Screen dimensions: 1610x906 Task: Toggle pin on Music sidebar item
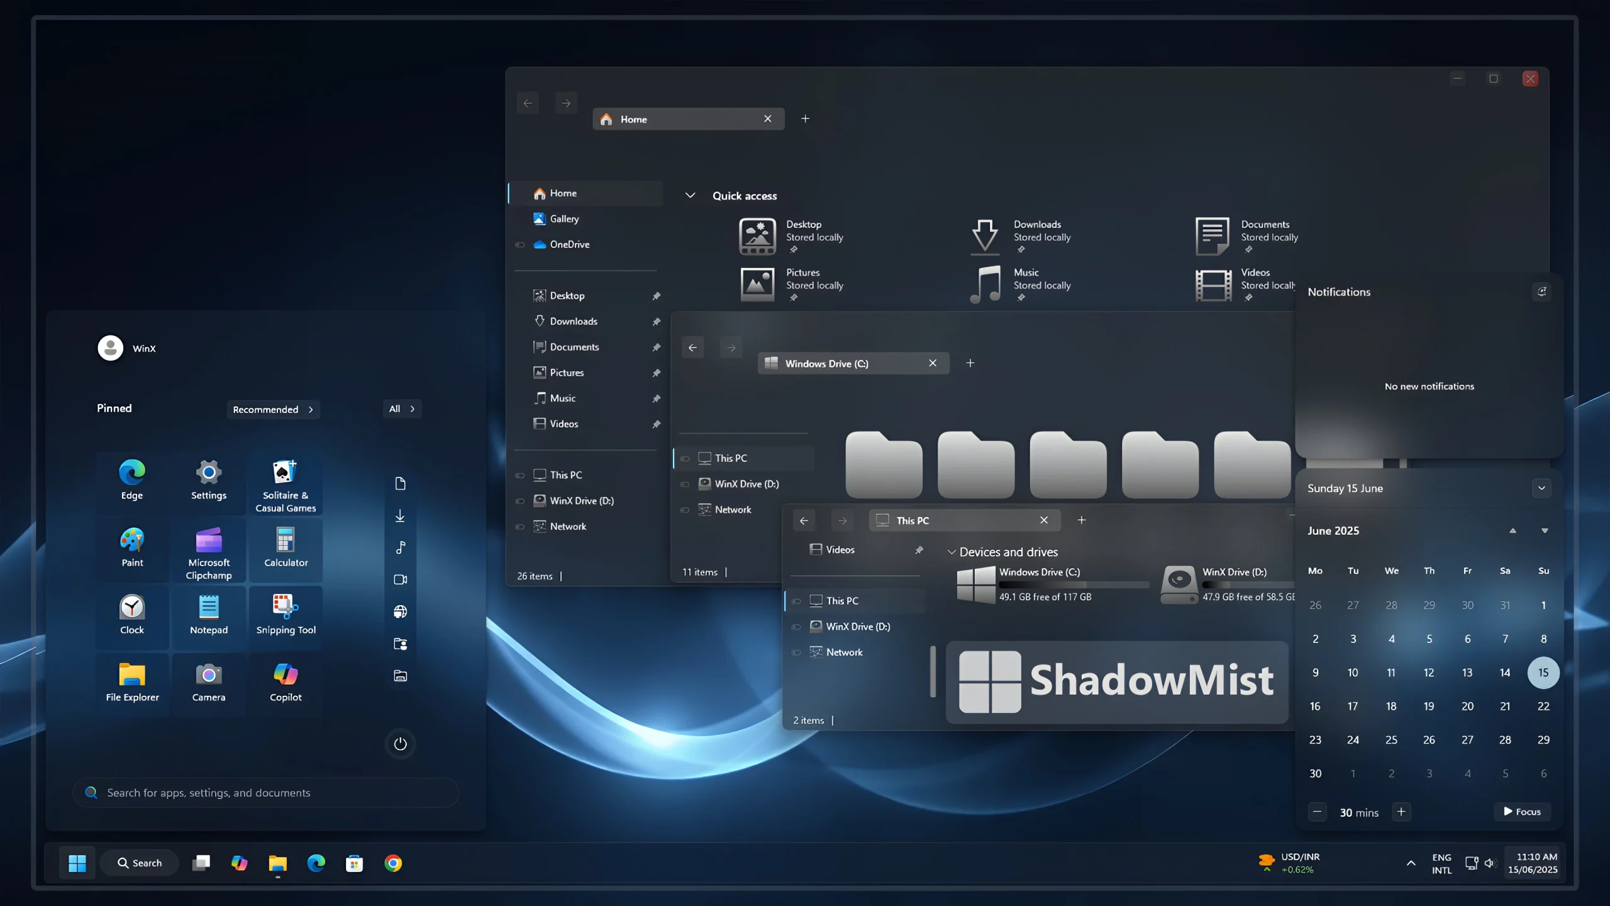656,398
